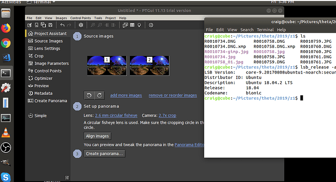Open the control point table grid icon

tap(132, 25)
